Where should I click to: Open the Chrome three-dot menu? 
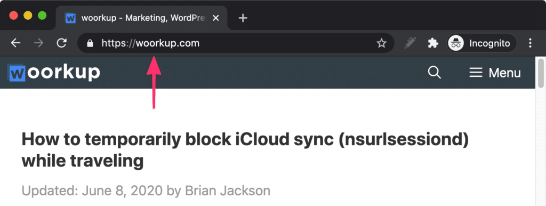click(530, 43)
